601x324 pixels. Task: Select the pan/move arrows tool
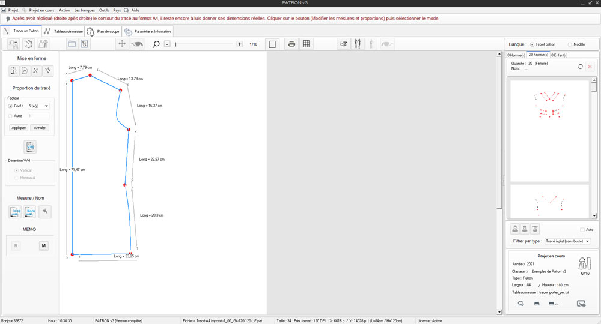122,44
